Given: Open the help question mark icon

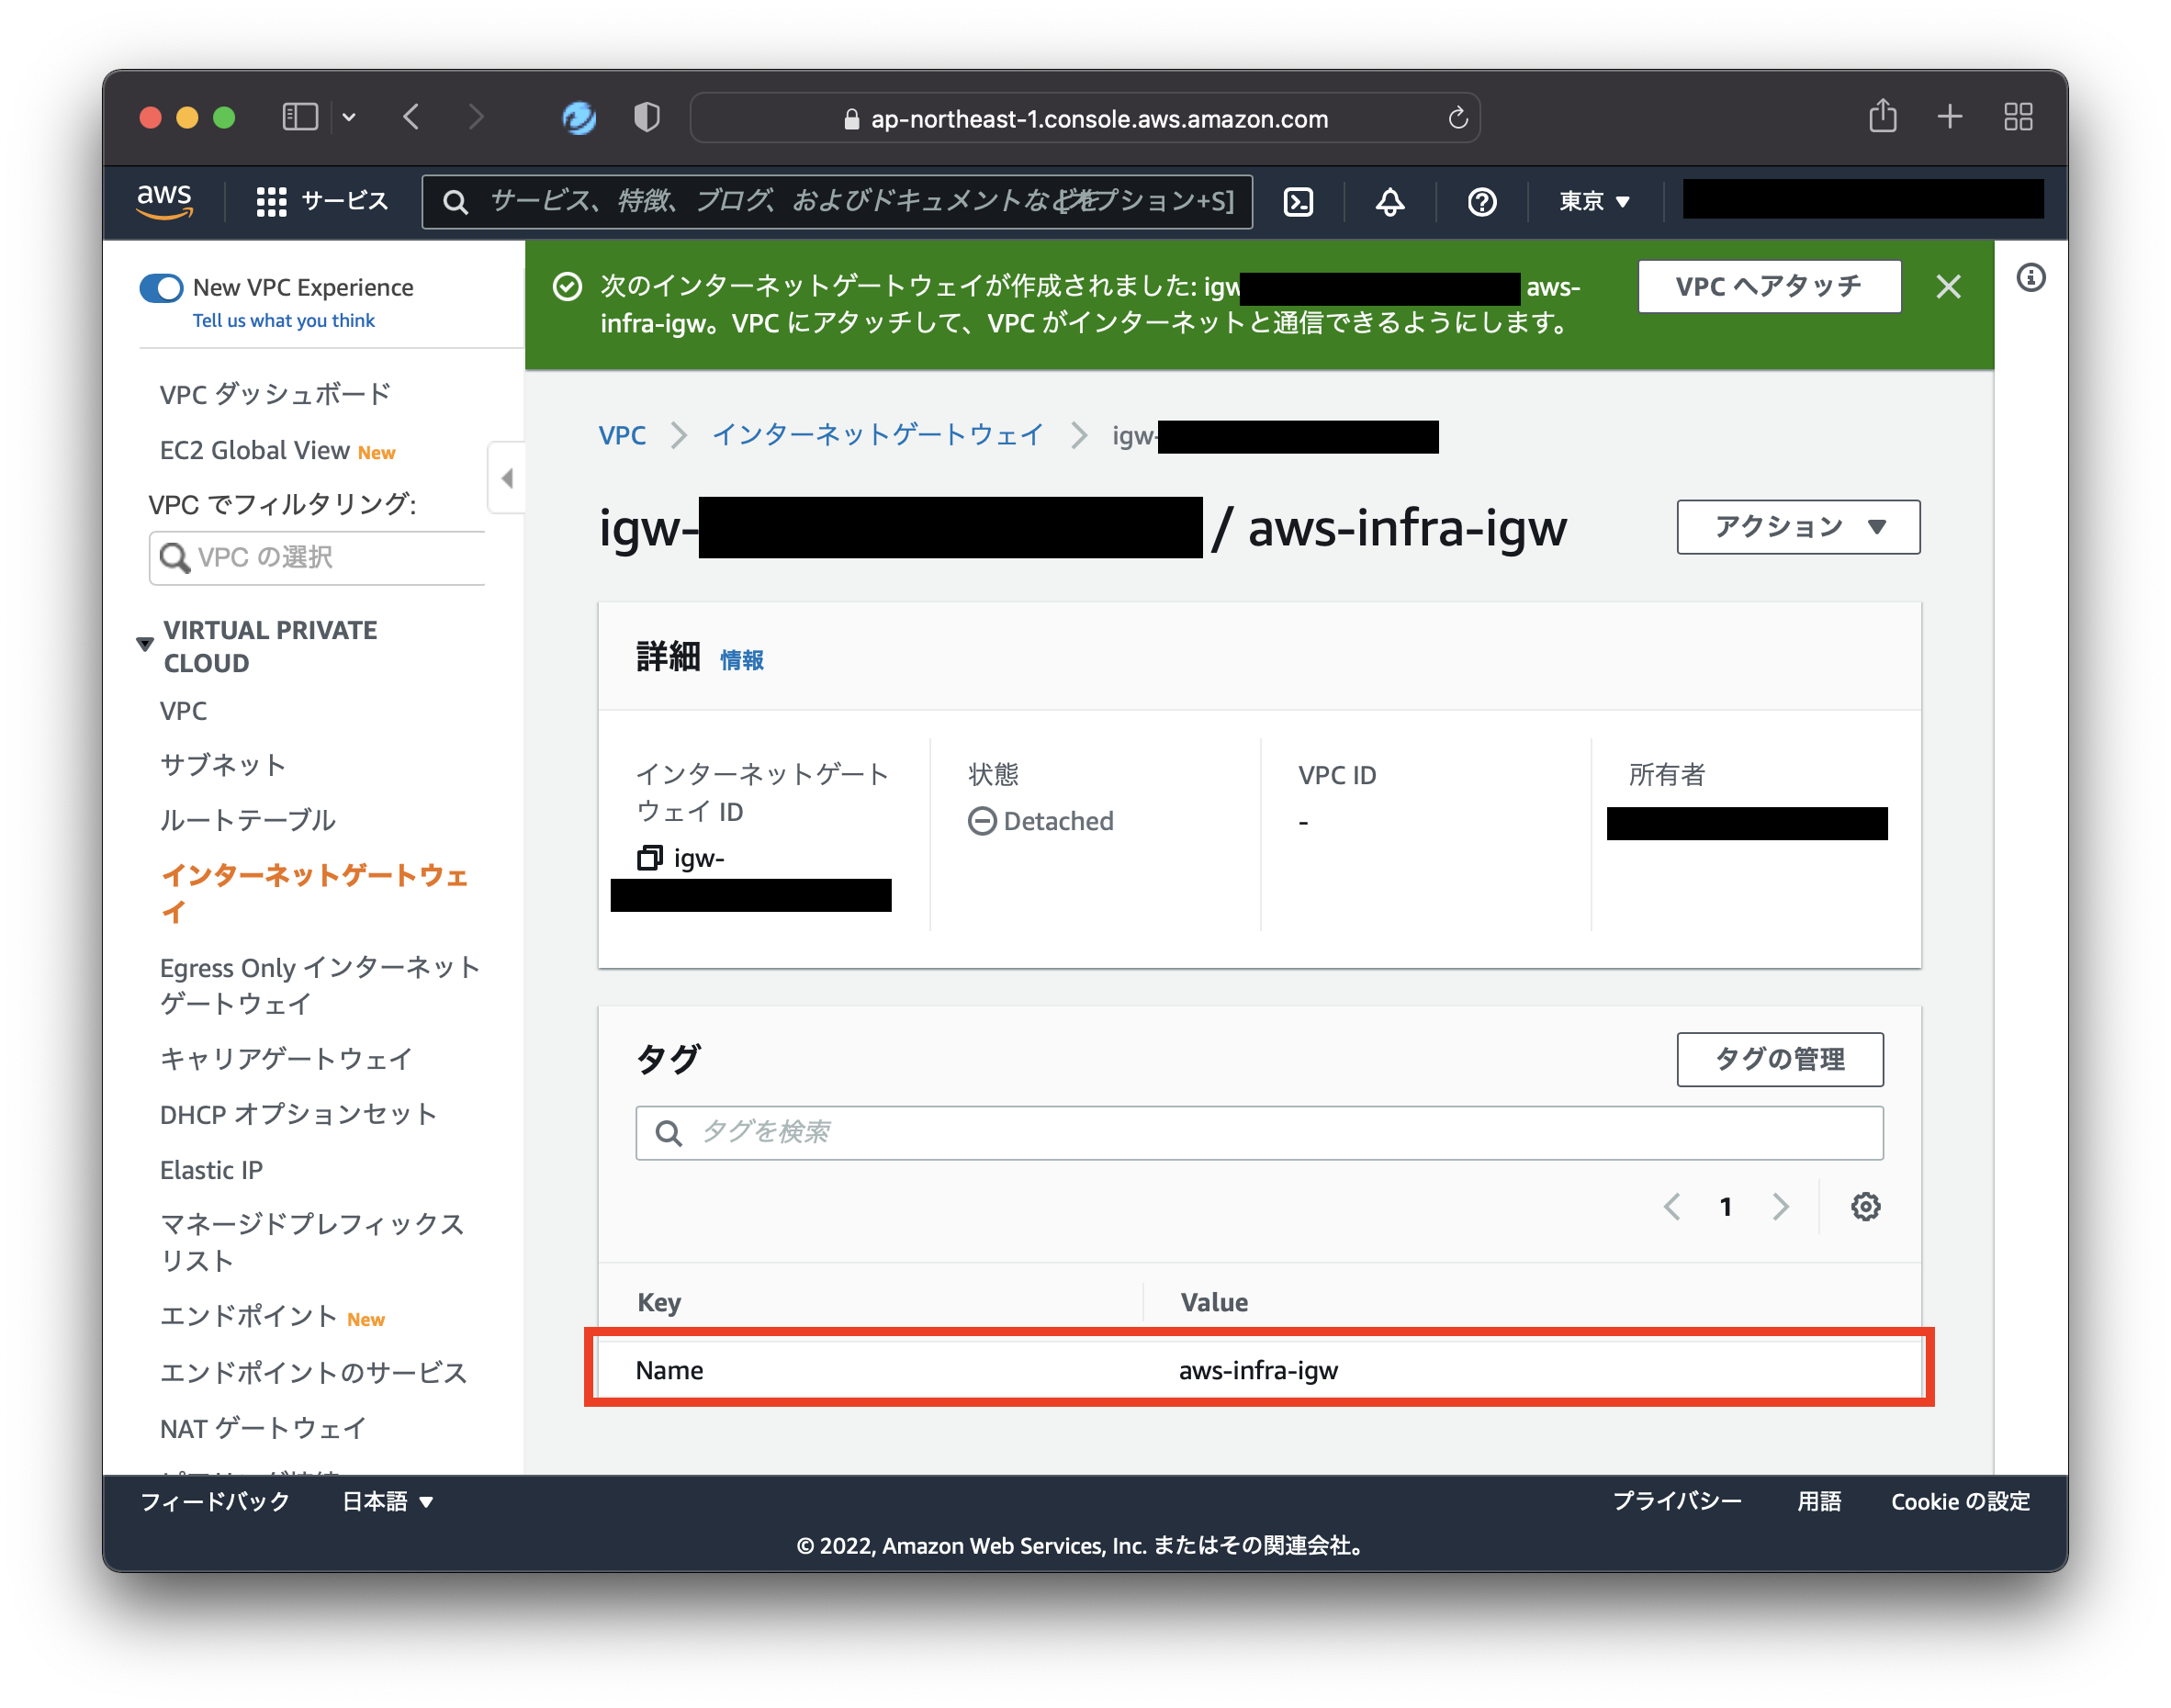Looking at the screenshot, I should (1481, 202).
